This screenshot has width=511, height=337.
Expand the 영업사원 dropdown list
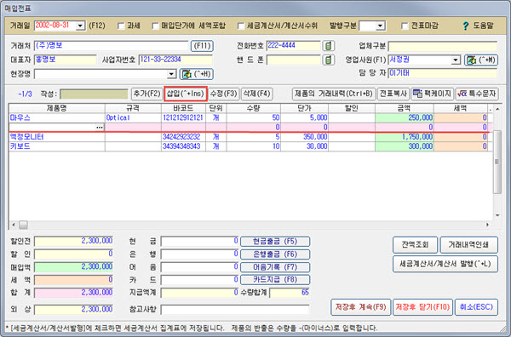(x=456, y=60)
